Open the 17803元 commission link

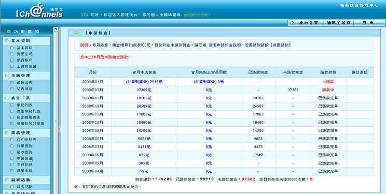coord(144,114)
